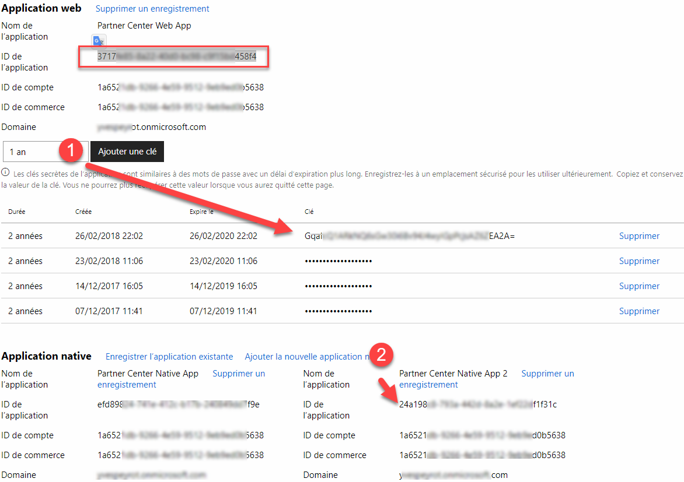
Task: Click the 'Application native' heading
Action: 46,356
